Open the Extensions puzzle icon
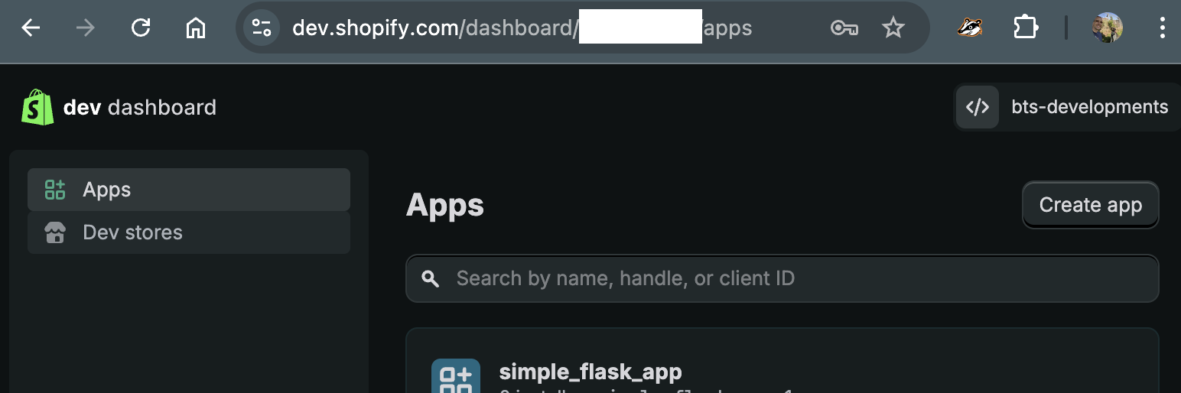Screen dimensions: 1181x393 (1025, 28)
